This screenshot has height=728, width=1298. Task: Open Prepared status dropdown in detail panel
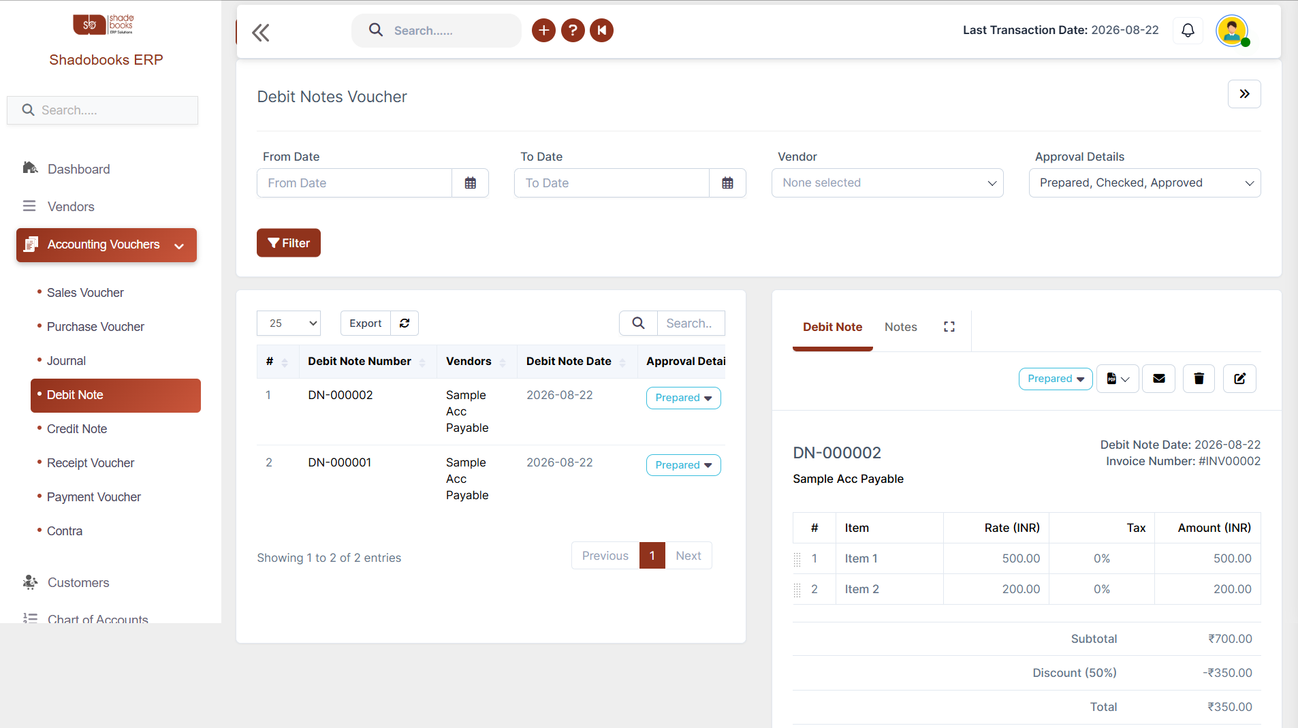[x=1056, y=379]
